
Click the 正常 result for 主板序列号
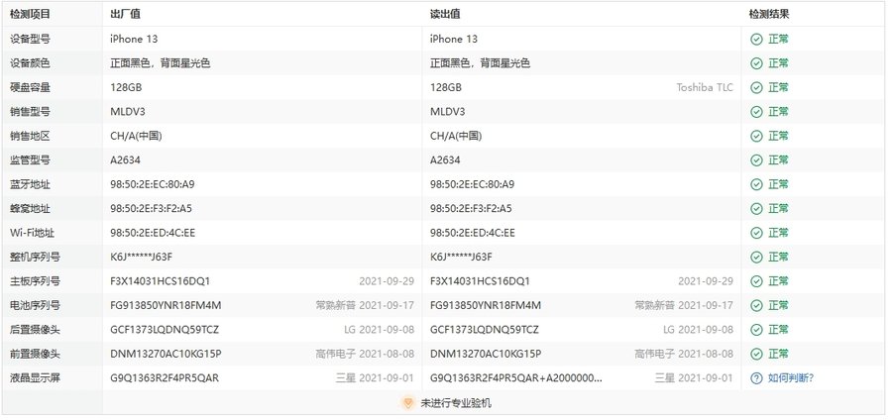tap(778, 281)
